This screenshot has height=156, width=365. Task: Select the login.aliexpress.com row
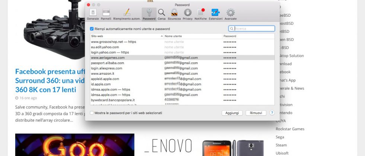(182, 68)
